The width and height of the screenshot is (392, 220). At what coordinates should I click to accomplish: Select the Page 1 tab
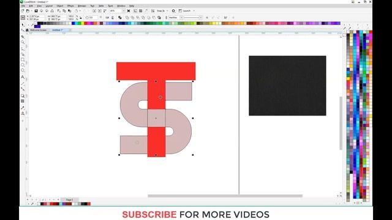click(x=69, y=200)
